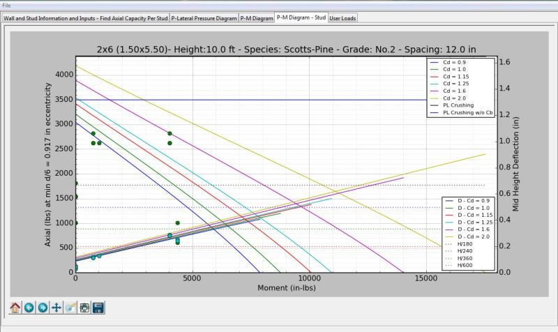Click the Cd = 0.9 legend entry

coord(448,62)
